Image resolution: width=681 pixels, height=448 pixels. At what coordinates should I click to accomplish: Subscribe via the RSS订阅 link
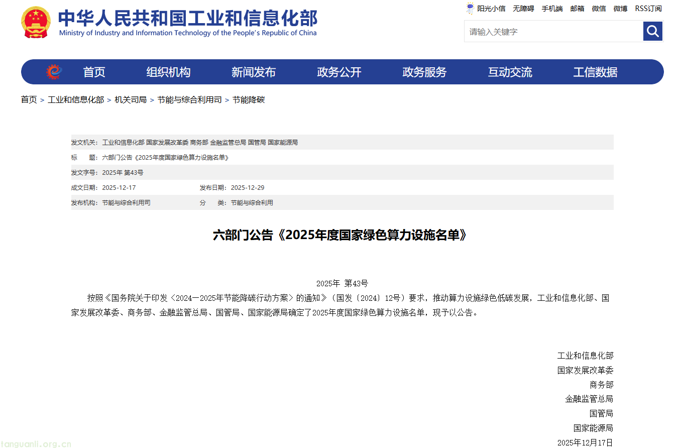(x=648, y=9)
